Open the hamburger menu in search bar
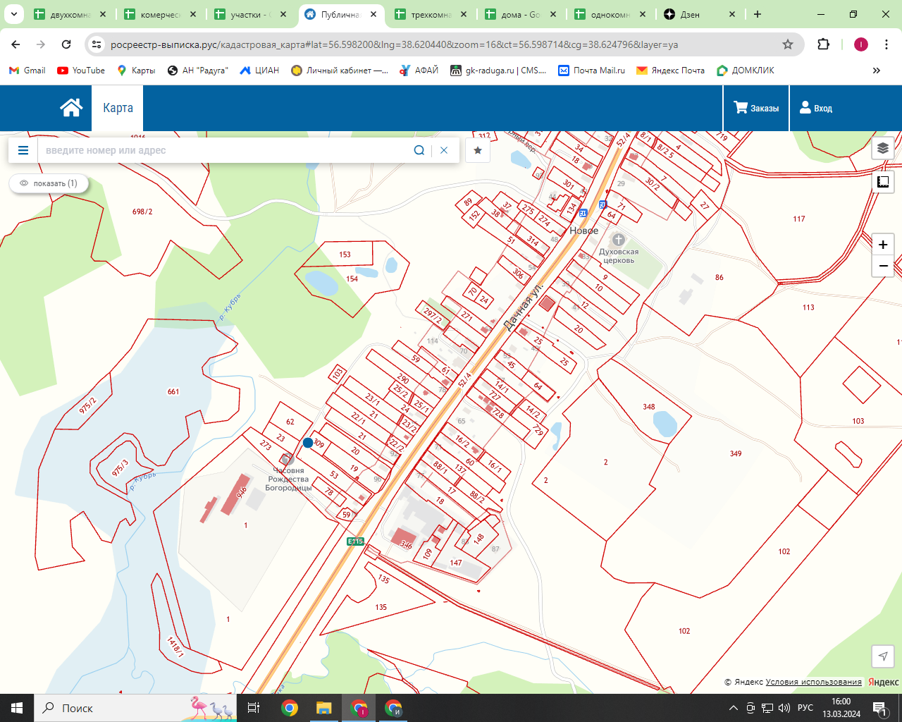The image size is (902, 722). [x=23, y=150]
